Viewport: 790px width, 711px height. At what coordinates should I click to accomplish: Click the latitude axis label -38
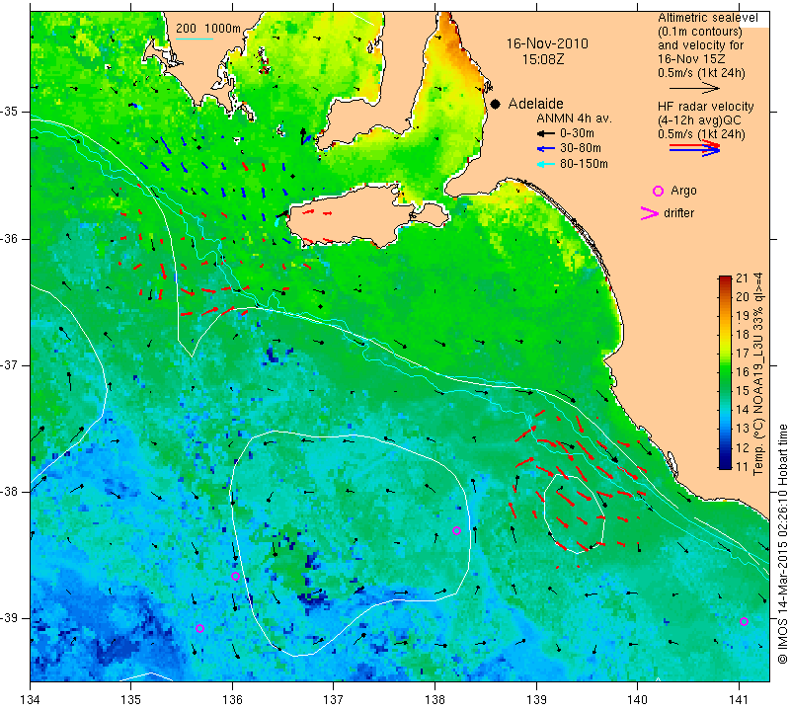[11, 492]
